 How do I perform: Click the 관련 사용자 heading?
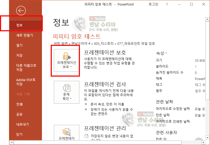[166, 133]
